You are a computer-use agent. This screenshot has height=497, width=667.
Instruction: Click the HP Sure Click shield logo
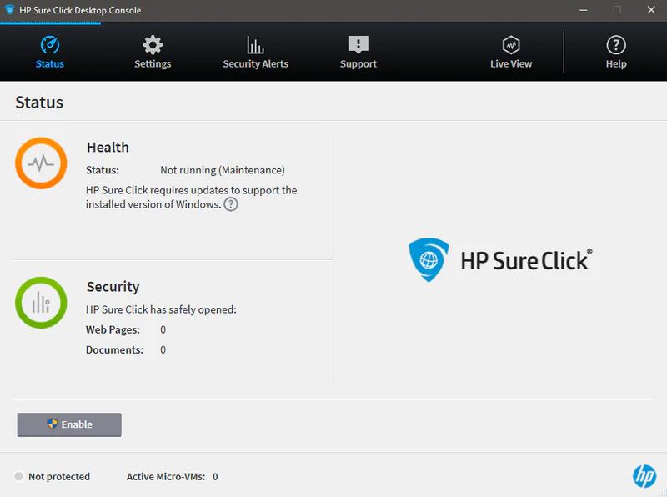(x=429, y=259)
